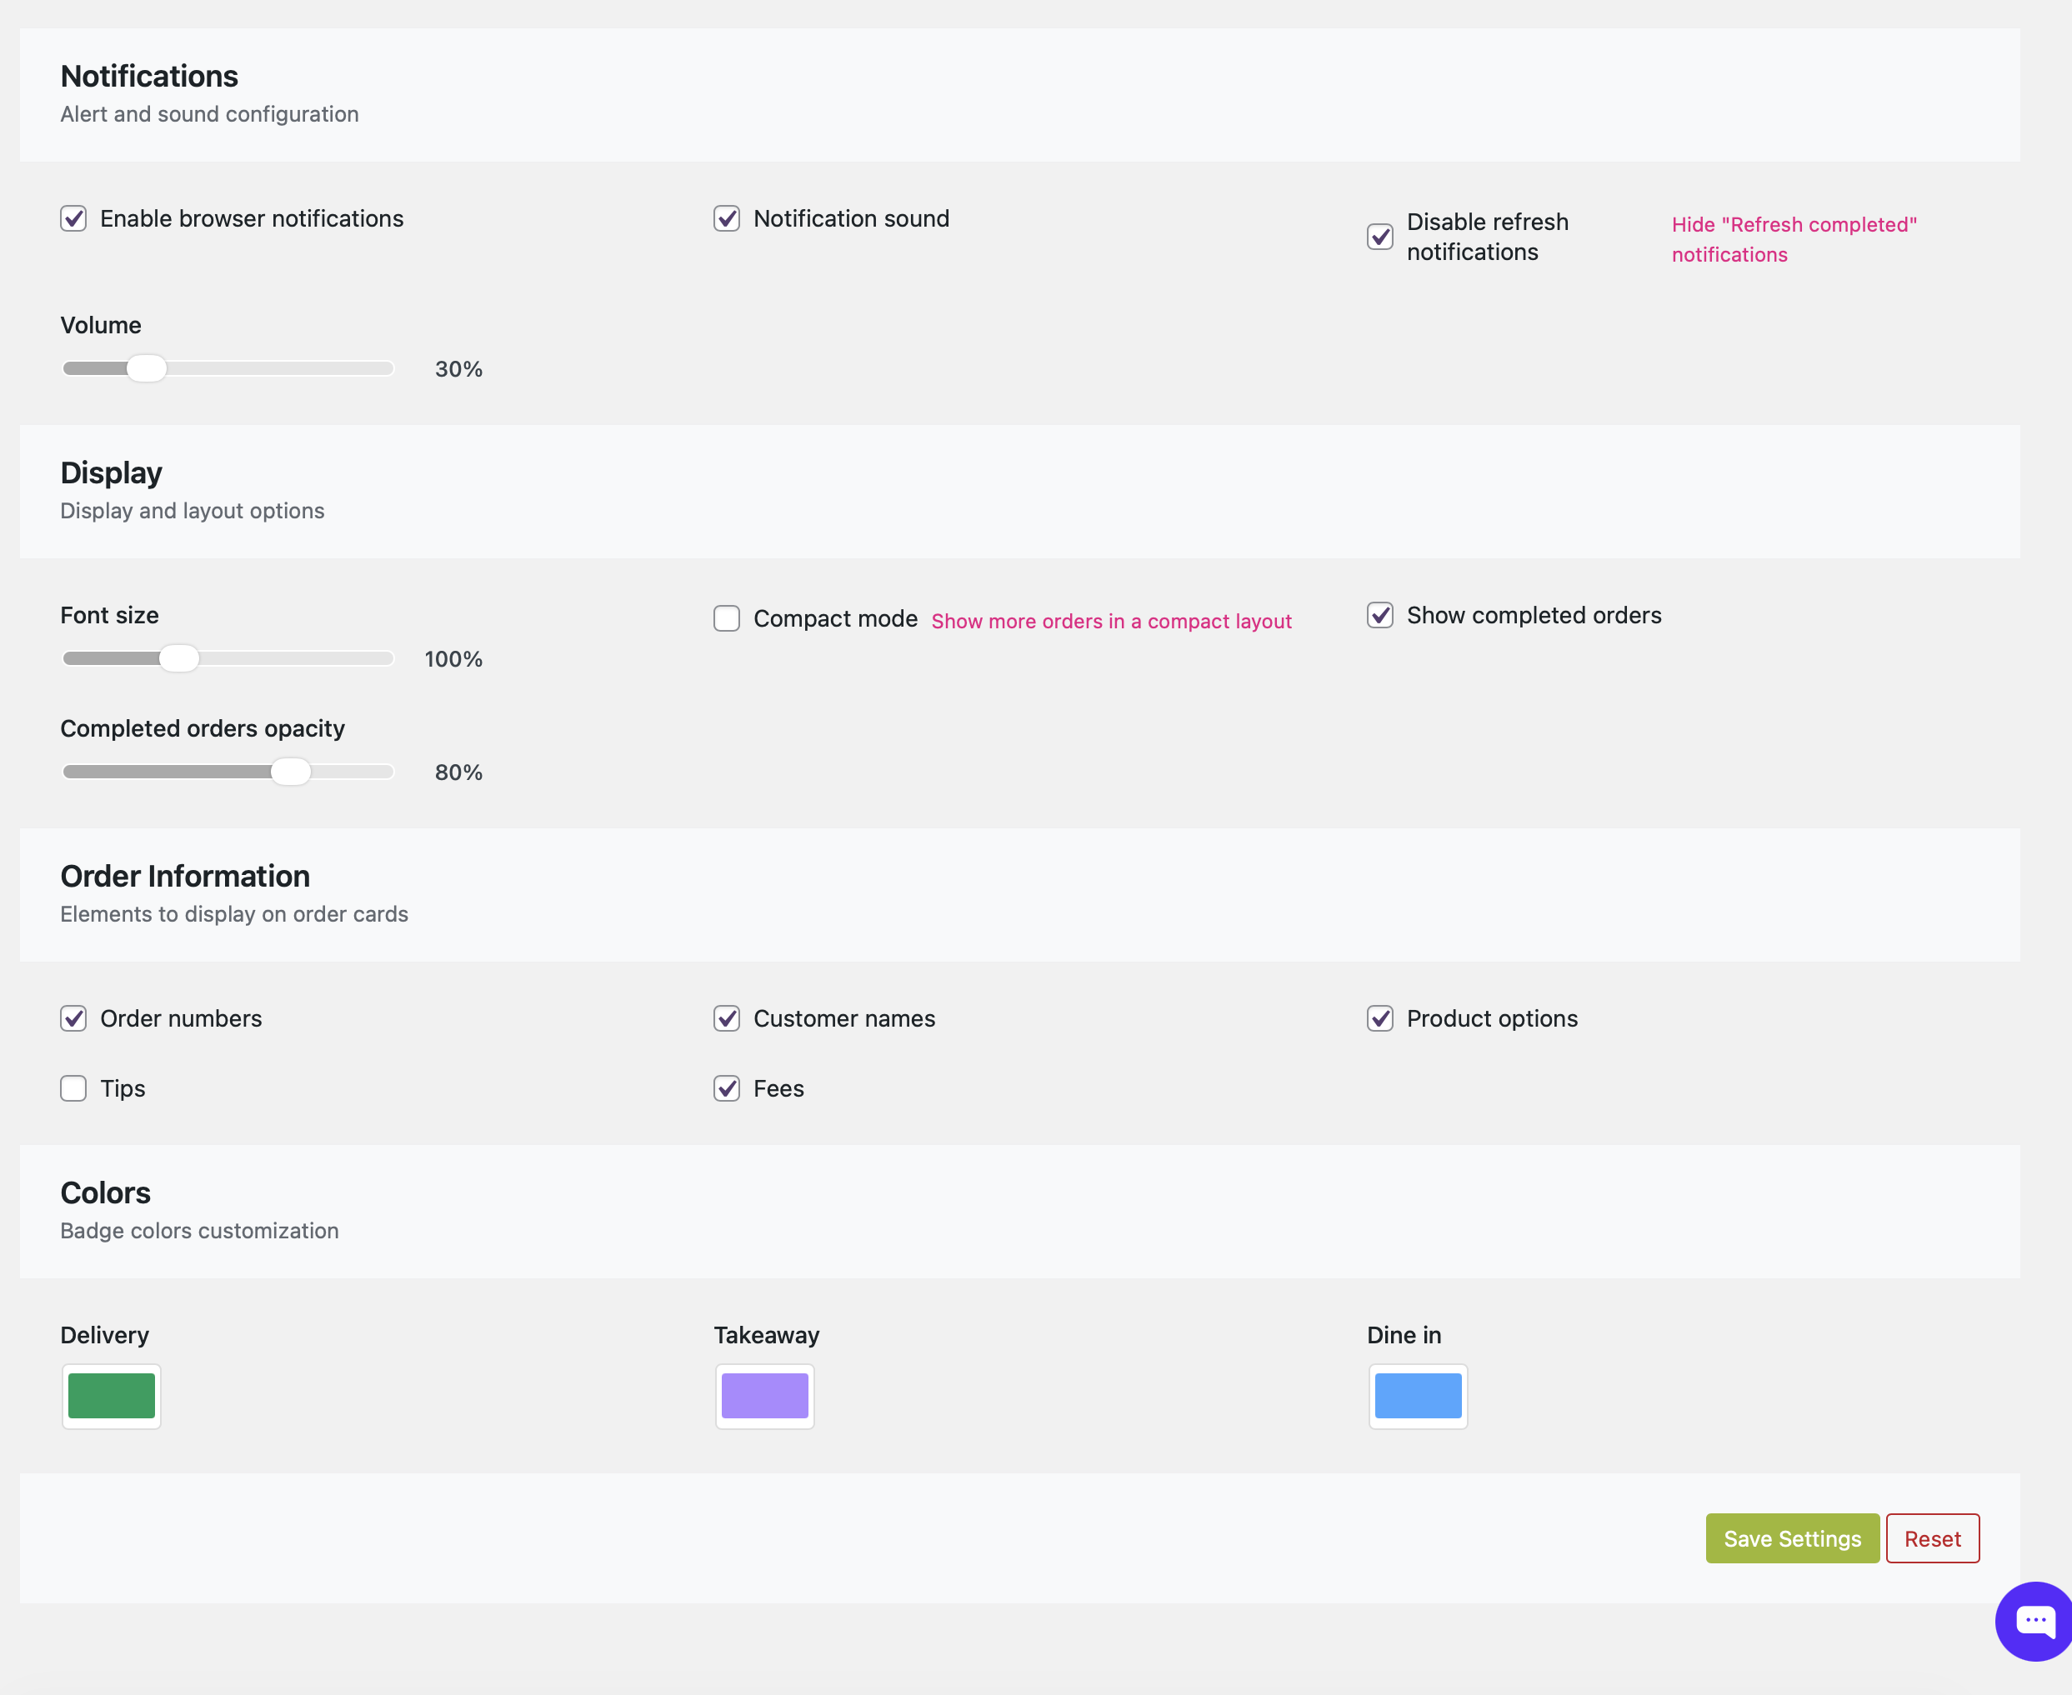The width and height of the screenshot is (2072, 1695).
Task: Toggle the Order numbers checkbox
Action: pos(73,1018)
